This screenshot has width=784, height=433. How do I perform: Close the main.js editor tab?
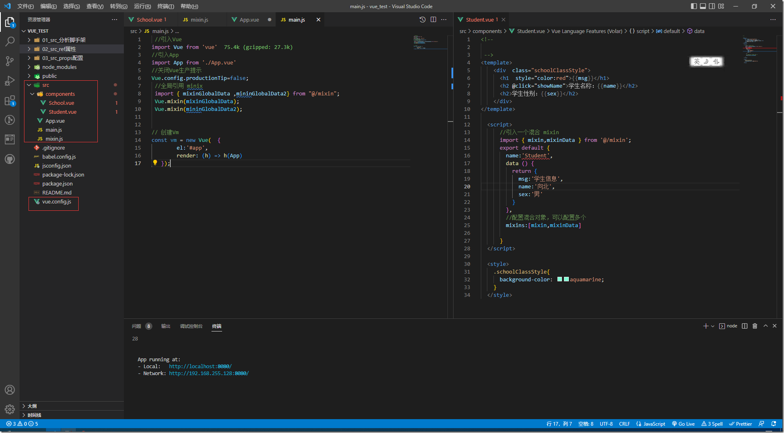(318, 20)
